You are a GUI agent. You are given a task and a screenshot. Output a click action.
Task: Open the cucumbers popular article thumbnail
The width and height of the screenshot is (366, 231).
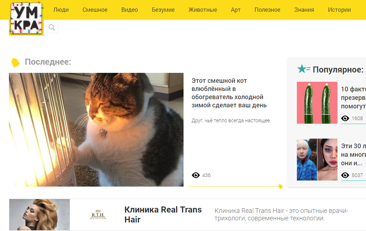tap(317, 103)
